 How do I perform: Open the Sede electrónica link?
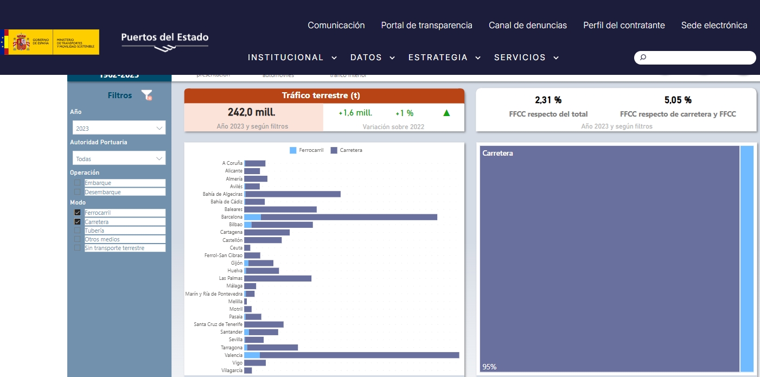714,25
